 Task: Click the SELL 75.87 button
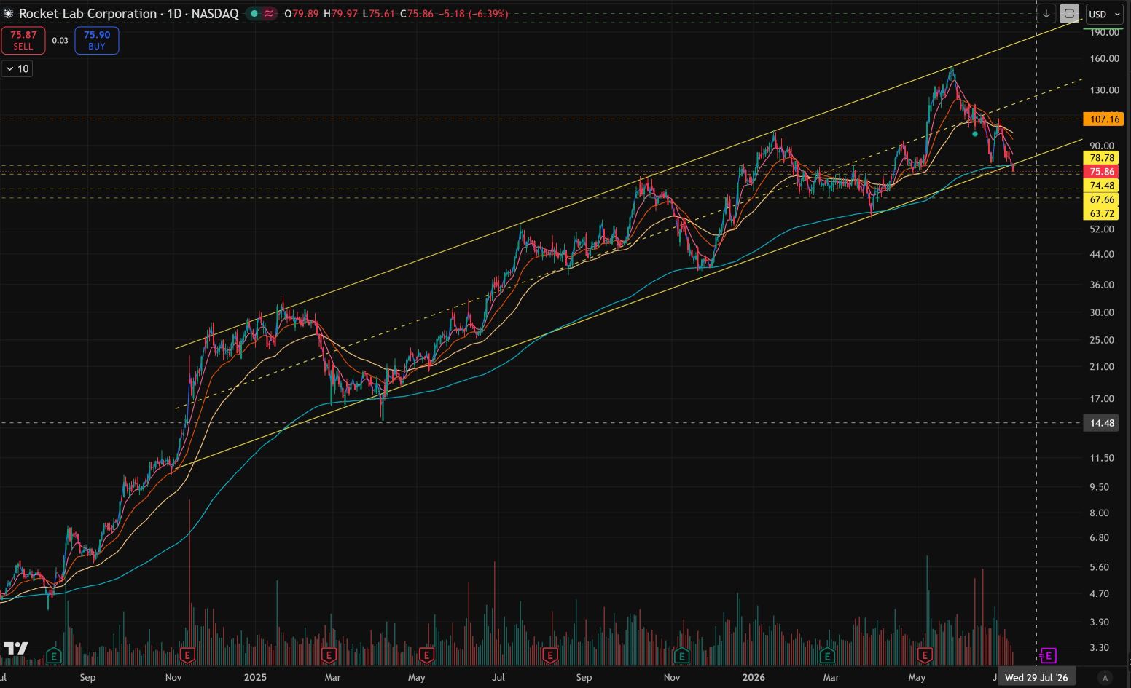pyautogui.click(x=23, y=40)
